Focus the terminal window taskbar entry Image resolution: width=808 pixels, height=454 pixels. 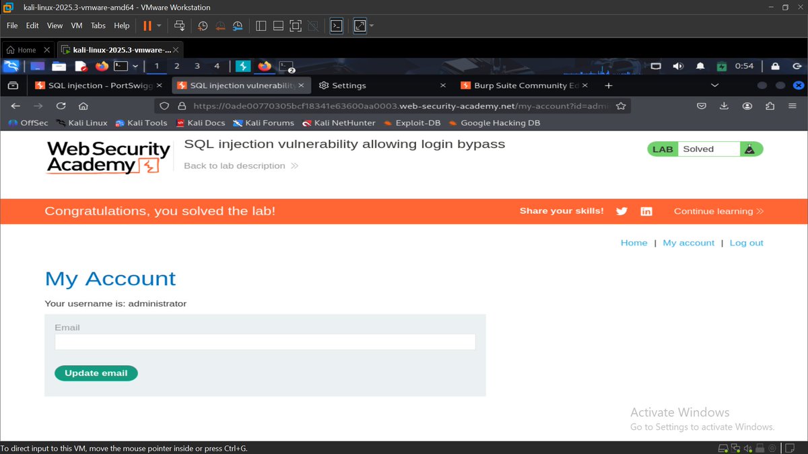[287, 66]
